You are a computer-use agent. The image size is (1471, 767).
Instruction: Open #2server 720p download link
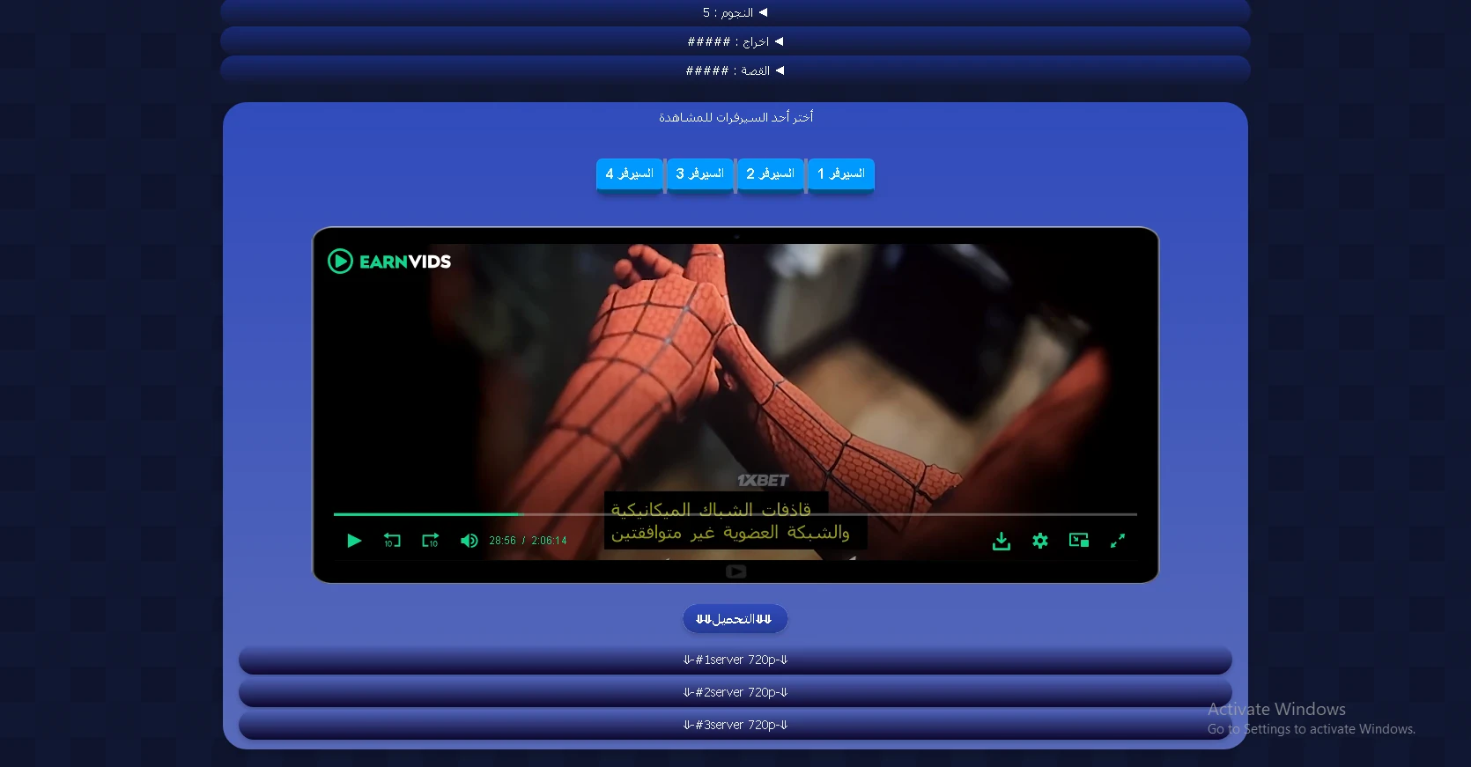tap(735, 692)
